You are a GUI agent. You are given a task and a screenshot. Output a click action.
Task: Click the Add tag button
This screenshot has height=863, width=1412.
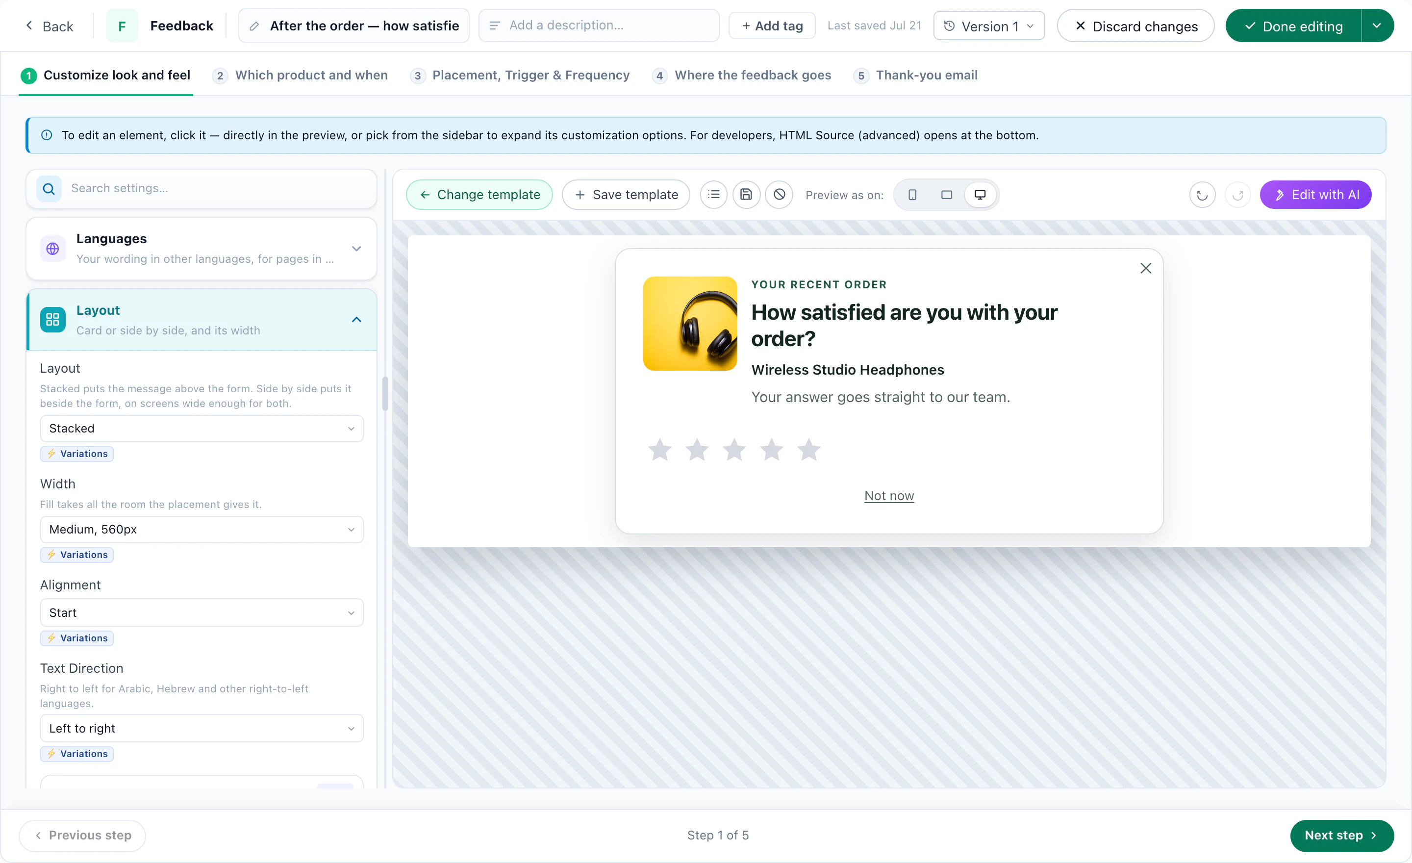point(772,26)
